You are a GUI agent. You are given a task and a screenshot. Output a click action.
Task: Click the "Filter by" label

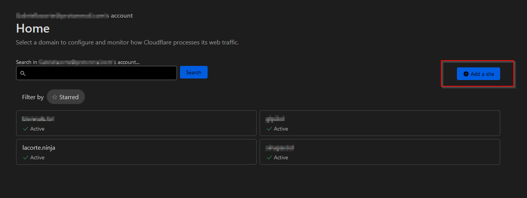33,97
